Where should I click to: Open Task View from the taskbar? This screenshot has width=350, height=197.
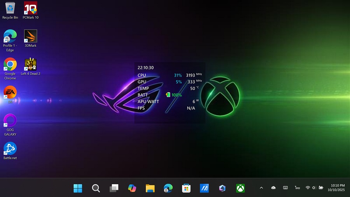click(x=114, y=188)
